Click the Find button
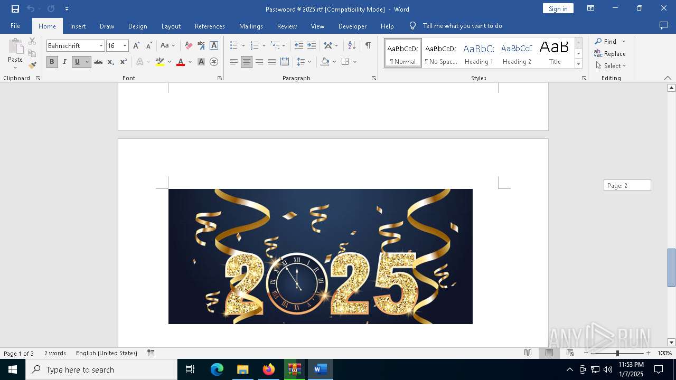676x380 pixels. pyautogui.click(x=606, y=41)
